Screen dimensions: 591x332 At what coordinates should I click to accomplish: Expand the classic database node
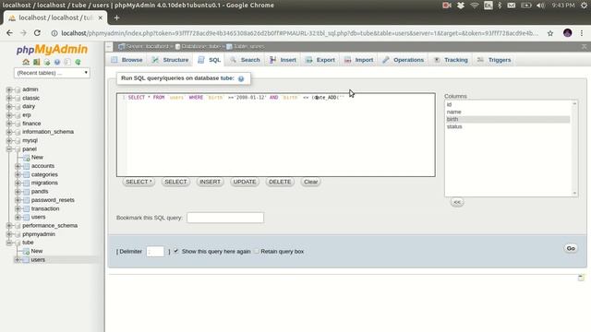tap(9, 98)
